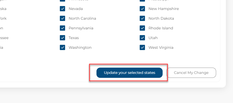
Task: Toggle the Washington checkbox
Action: pyautogui.click(x=62, y=47)
